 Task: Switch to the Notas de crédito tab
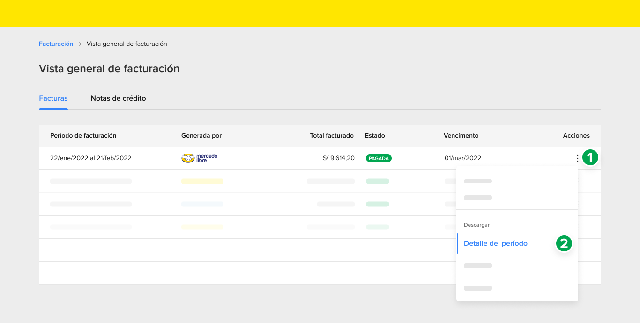[118, 98]
